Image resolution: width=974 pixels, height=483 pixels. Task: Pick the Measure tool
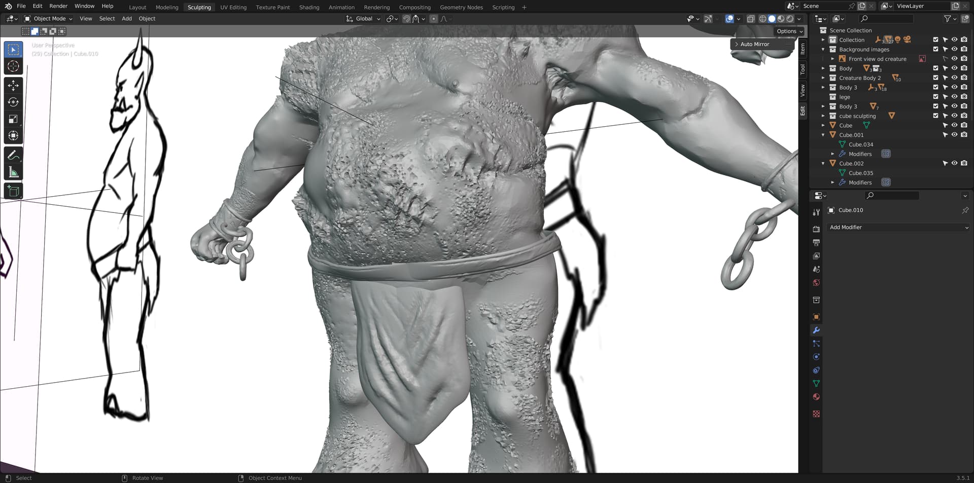(x=14, y=172)
